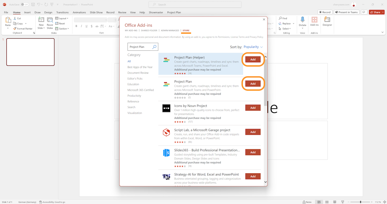Adjust the zoom slider in status bar

pyautogui.click(x=361, y=202)
